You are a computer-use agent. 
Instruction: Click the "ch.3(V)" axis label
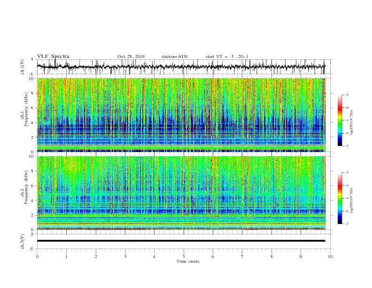coord(23,241)
